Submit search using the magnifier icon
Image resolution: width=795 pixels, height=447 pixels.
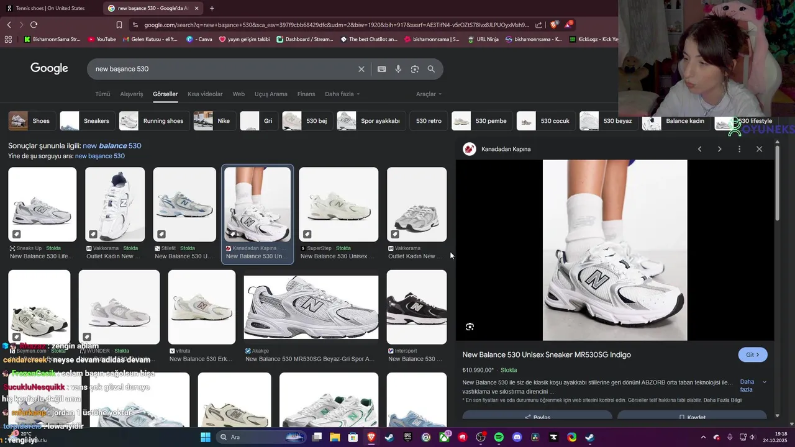click(431, 69)
